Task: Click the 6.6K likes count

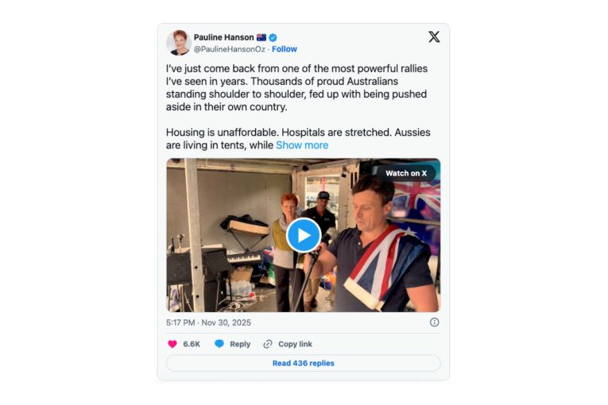Action: tap(192, 344)
